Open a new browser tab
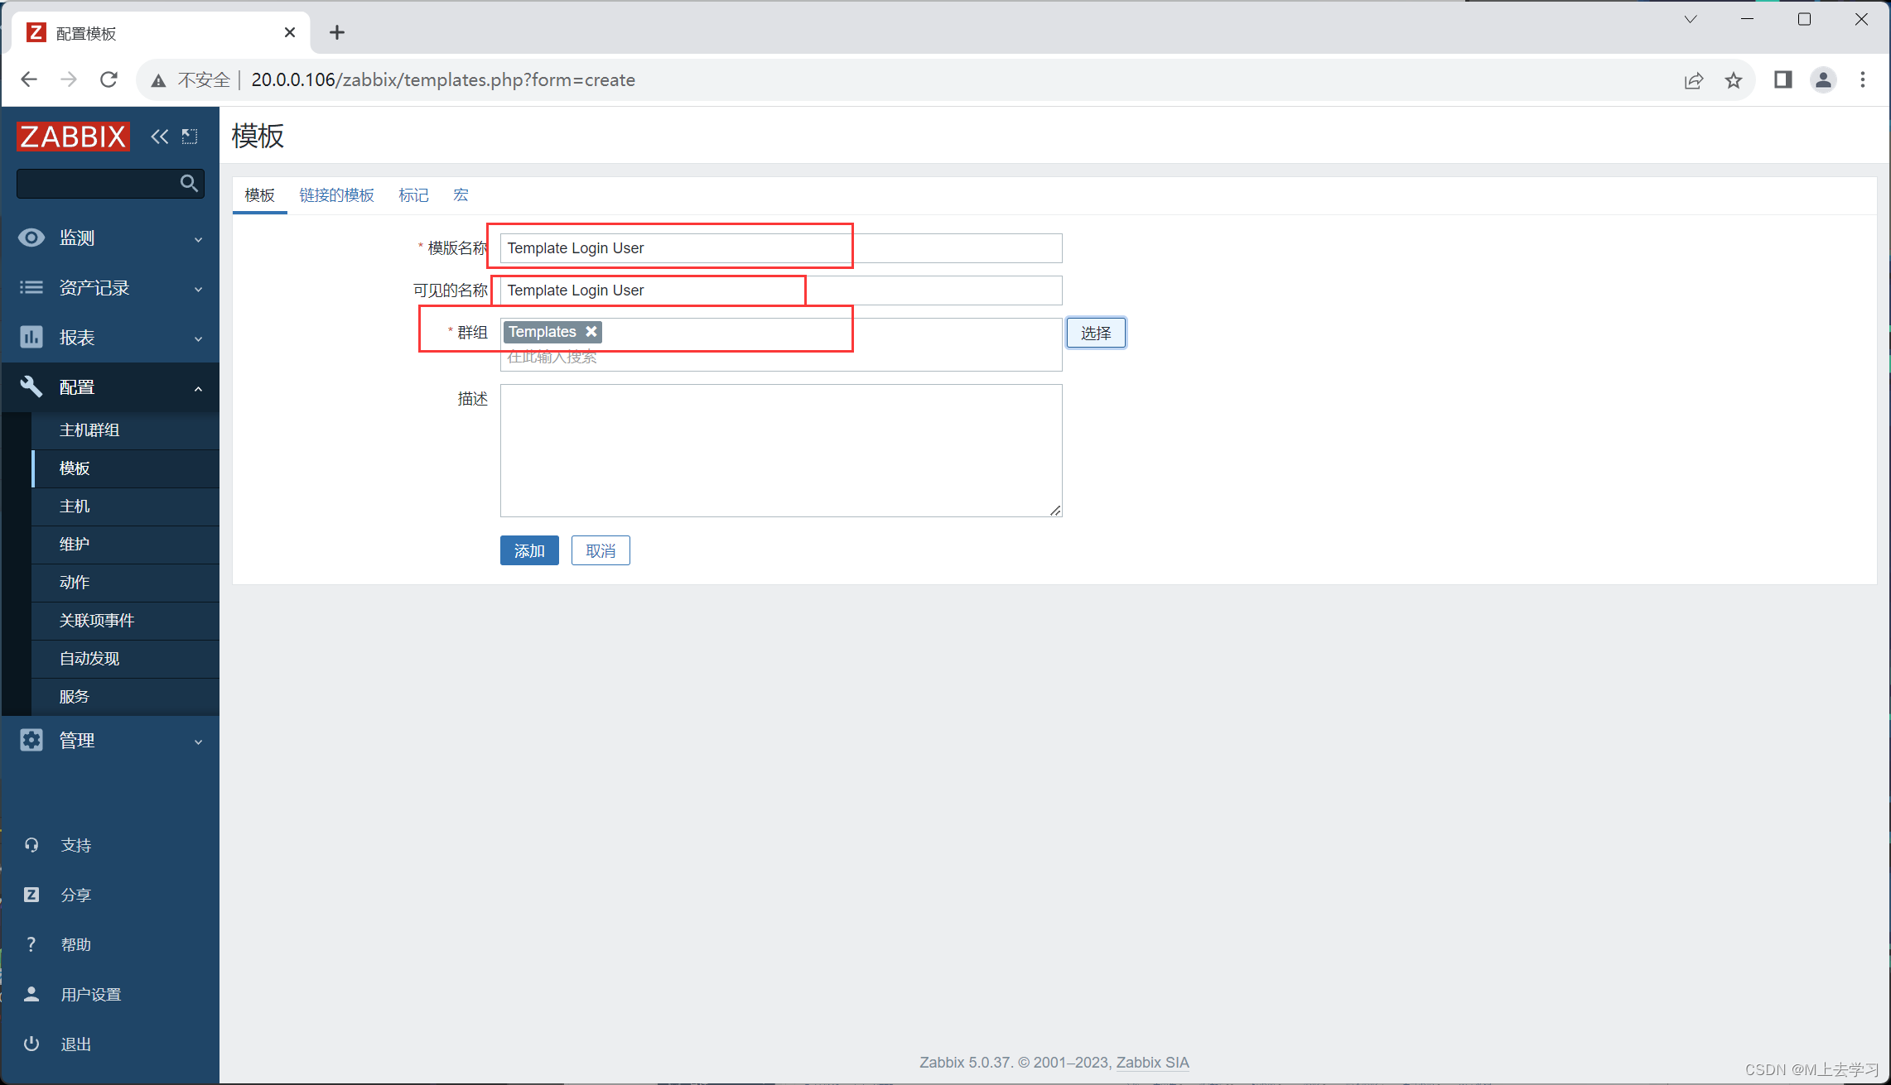Viewport: 1891px width, 1085px height. click(x=337, y=32)
